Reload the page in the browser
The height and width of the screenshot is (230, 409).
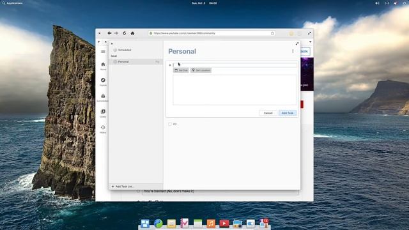point(125,33)
